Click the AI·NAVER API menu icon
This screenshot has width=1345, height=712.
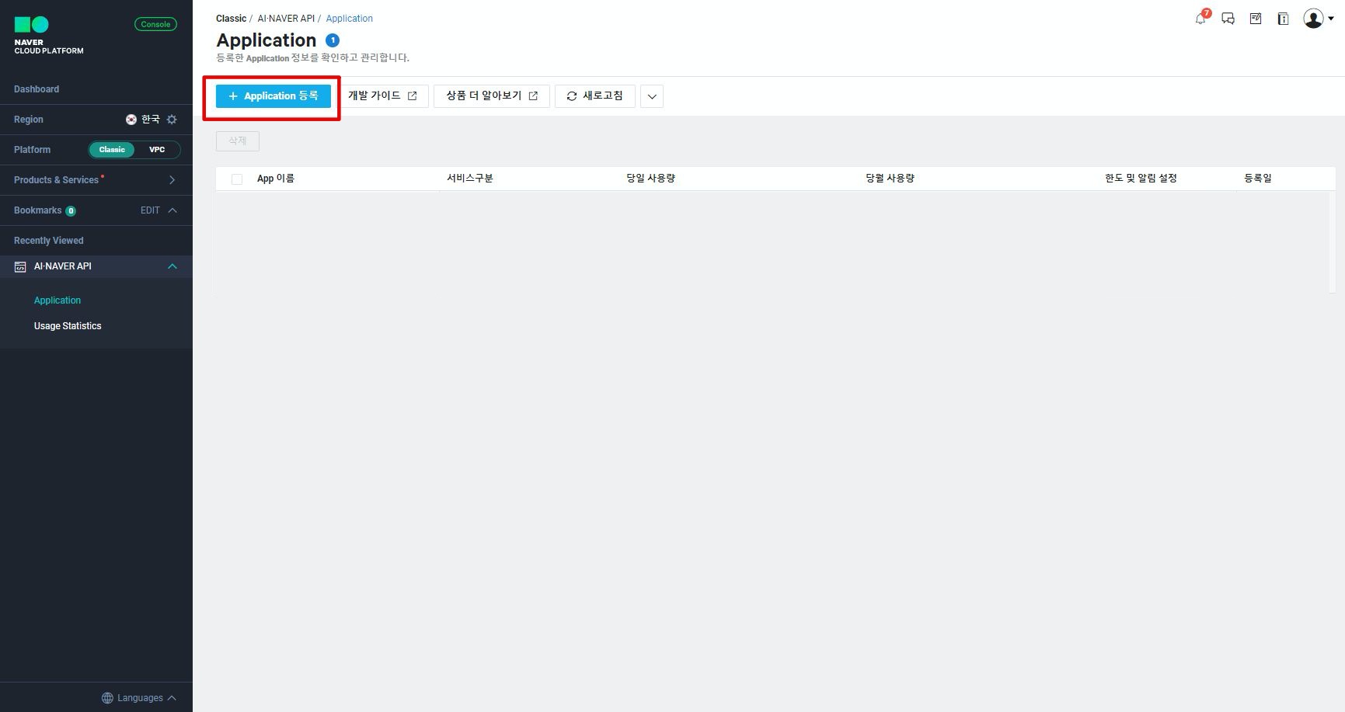[x=20, y=266]
